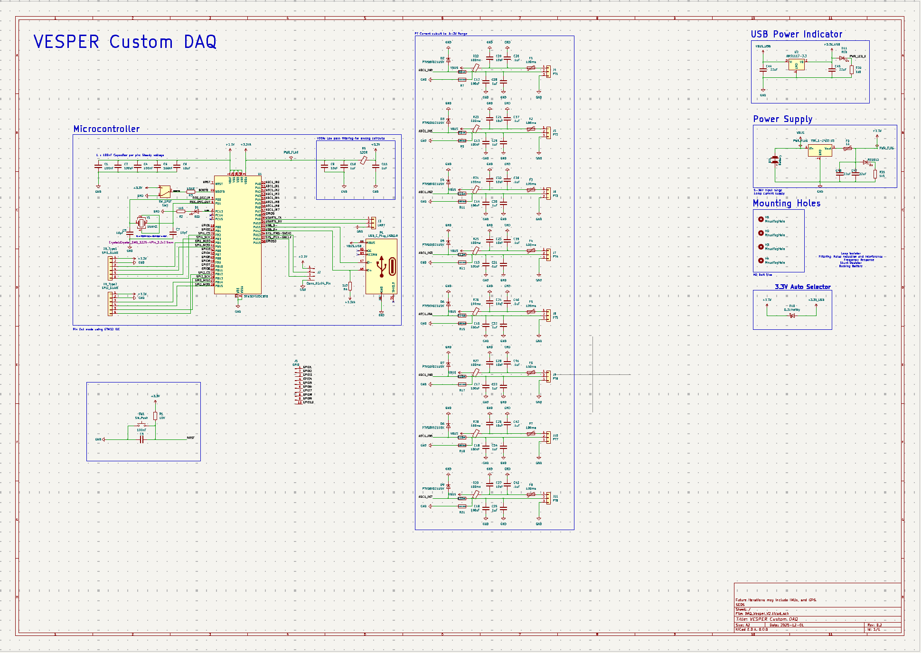Select the battery symbol BT1
The image size is (921, 653).
775,160
